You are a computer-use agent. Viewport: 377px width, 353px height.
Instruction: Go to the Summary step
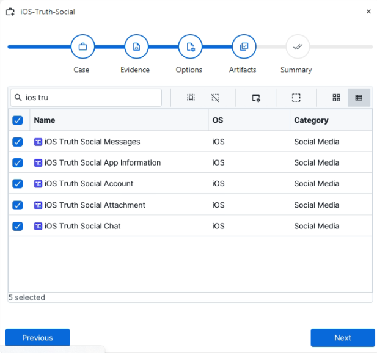coord(297,46)
